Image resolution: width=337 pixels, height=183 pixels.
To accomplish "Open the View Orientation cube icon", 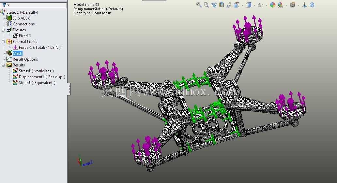I will point(237,5).
